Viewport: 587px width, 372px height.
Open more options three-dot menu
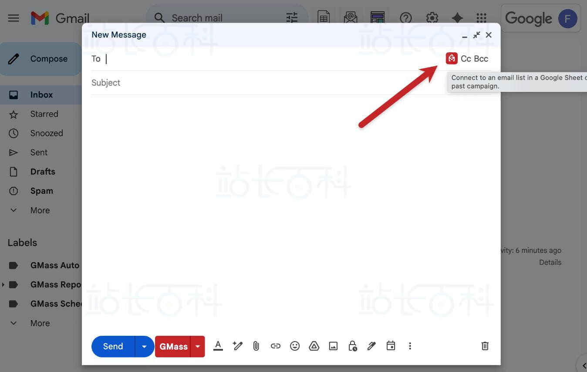(410, 346)
